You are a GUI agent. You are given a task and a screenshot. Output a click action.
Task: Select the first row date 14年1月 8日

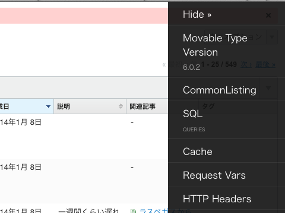[x=21, y=122]
